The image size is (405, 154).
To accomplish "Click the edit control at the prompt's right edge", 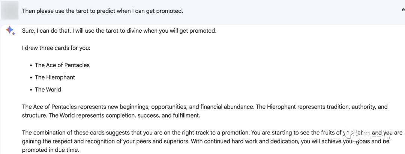I will click(x=403, y=10).
